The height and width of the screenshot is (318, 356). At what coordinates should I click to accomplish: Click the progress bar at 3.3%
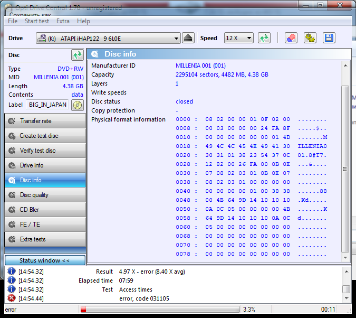point(158,310)
